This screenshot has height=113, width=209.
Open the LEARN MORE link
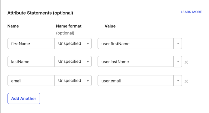(x=191, y=12)
